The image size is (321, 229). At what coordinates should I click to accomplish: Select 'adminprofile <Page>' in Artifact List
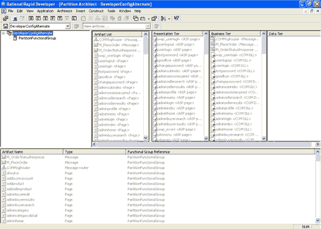point(115,109)
